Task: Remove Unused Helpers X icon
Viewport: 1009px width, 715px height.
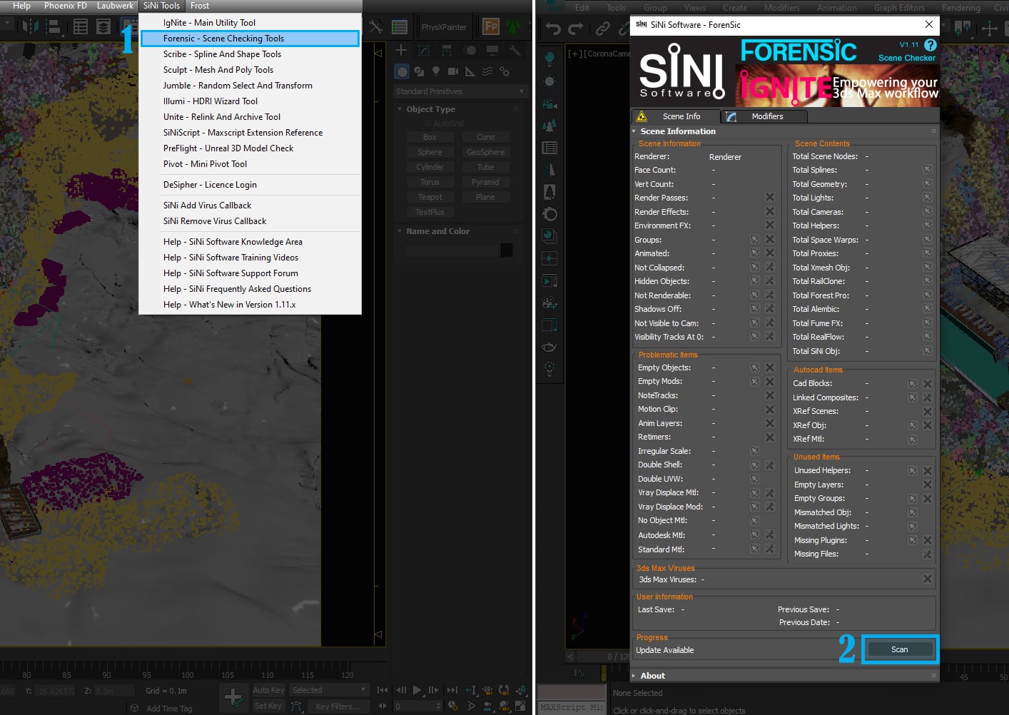Action: (927, 471)
